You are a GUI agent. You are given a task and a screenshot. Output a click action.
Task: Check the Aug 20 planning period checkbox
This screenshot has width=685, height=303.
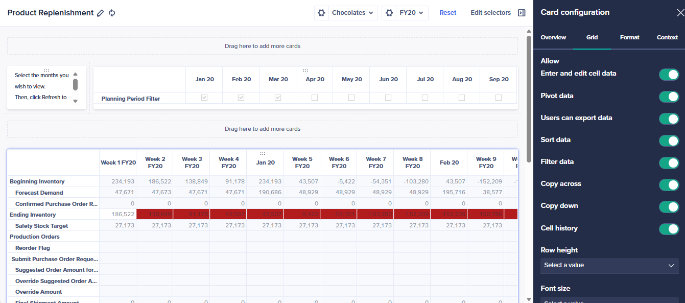click(x=462, y=98)
